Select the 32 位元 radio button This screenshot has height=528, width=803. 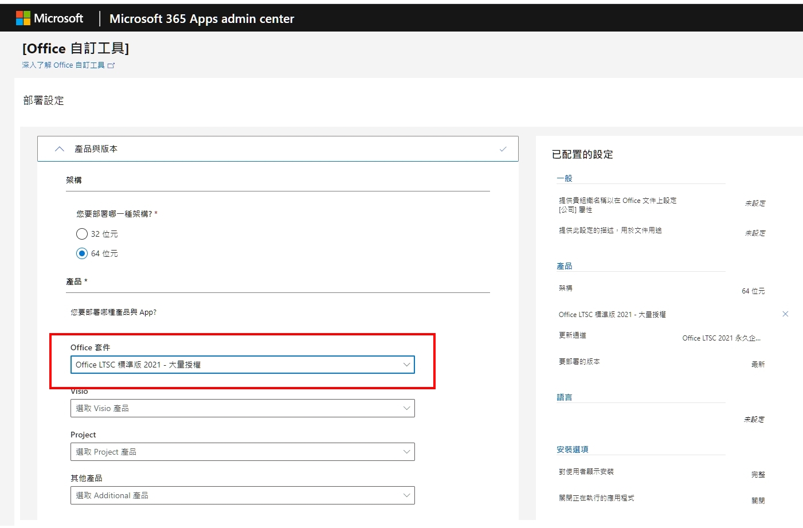[x=82, y=234]
